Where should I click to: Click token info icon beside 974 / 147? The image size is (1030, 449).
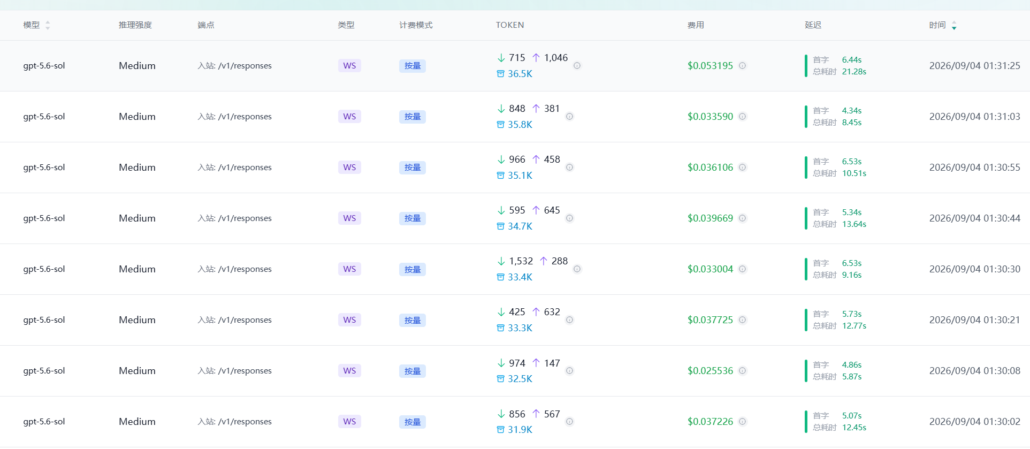(570, 371)
